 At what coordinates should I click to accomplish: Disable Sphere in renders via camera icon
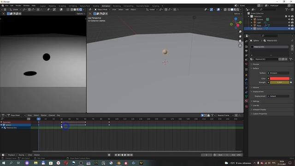(292, 29)
